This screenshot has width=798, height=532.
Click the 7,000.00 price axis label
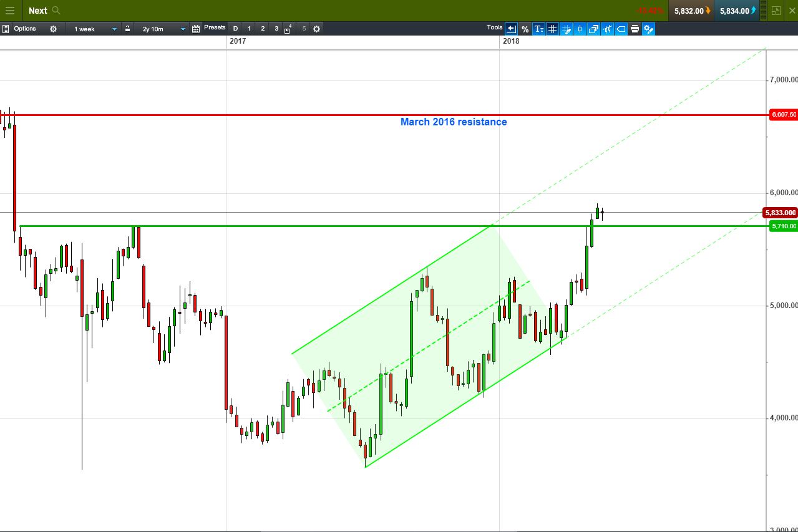[784, 80]
